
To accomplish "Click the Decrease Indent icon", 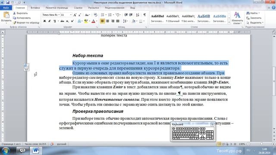I will tap(126, 15).
